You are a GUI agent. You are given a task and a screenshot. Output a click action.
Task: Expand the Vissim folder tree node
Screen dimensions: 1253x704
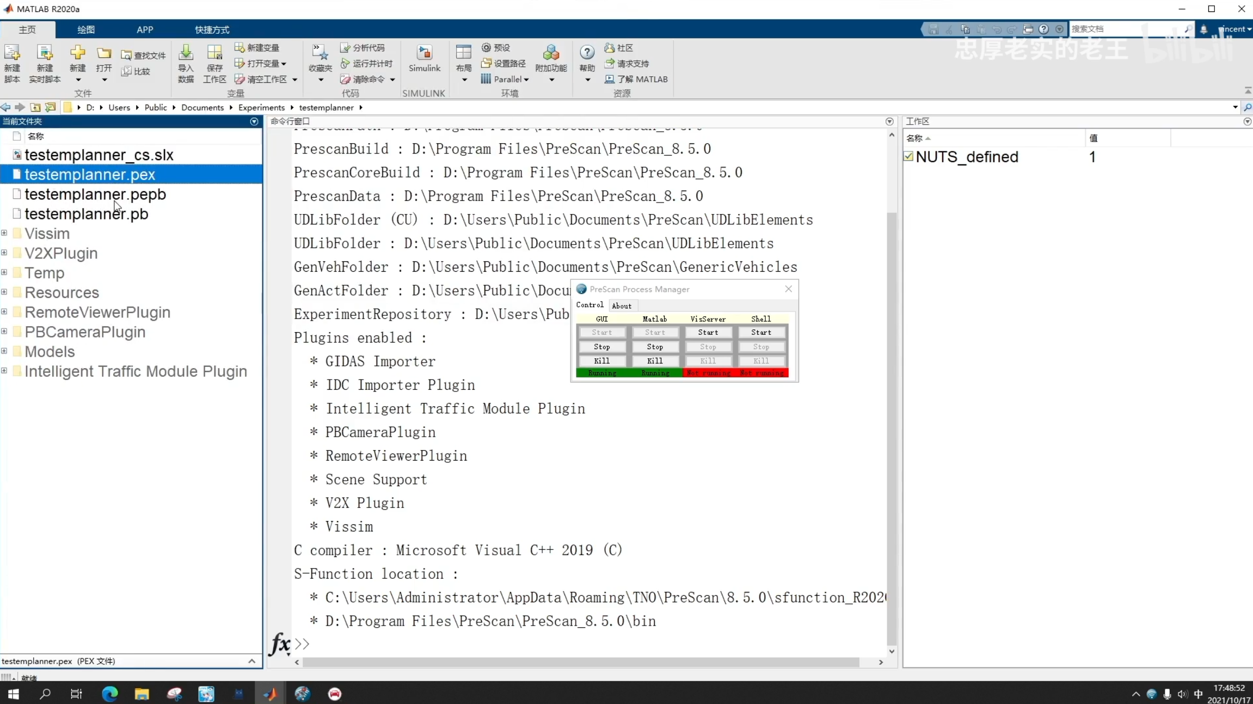(x=4, y=233)
